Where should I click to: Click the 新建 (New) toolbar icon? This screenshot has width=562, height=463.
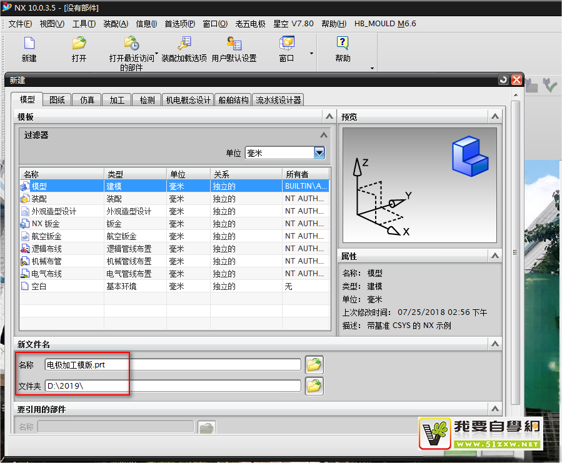click(x=29, y=44)
